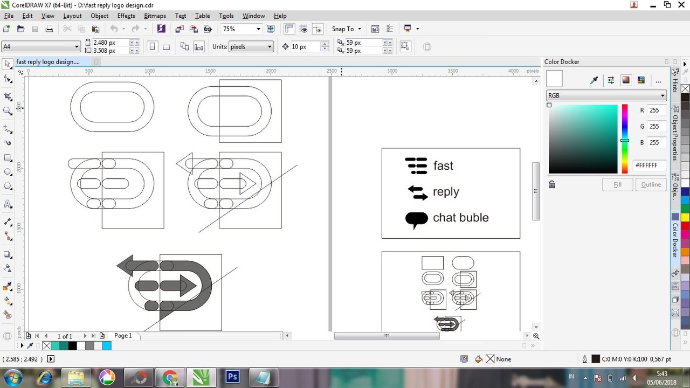690x388 pixels.
Task: Select the Rectangle tool in the toolbox
Action: 8,158
